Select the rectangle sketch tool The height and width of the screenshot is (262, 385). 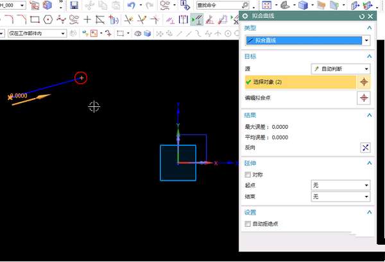[35, 19]
